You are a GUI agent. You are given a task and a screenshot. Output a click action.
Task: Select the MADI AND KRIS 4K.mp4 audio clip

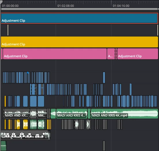tap(124, 114)
